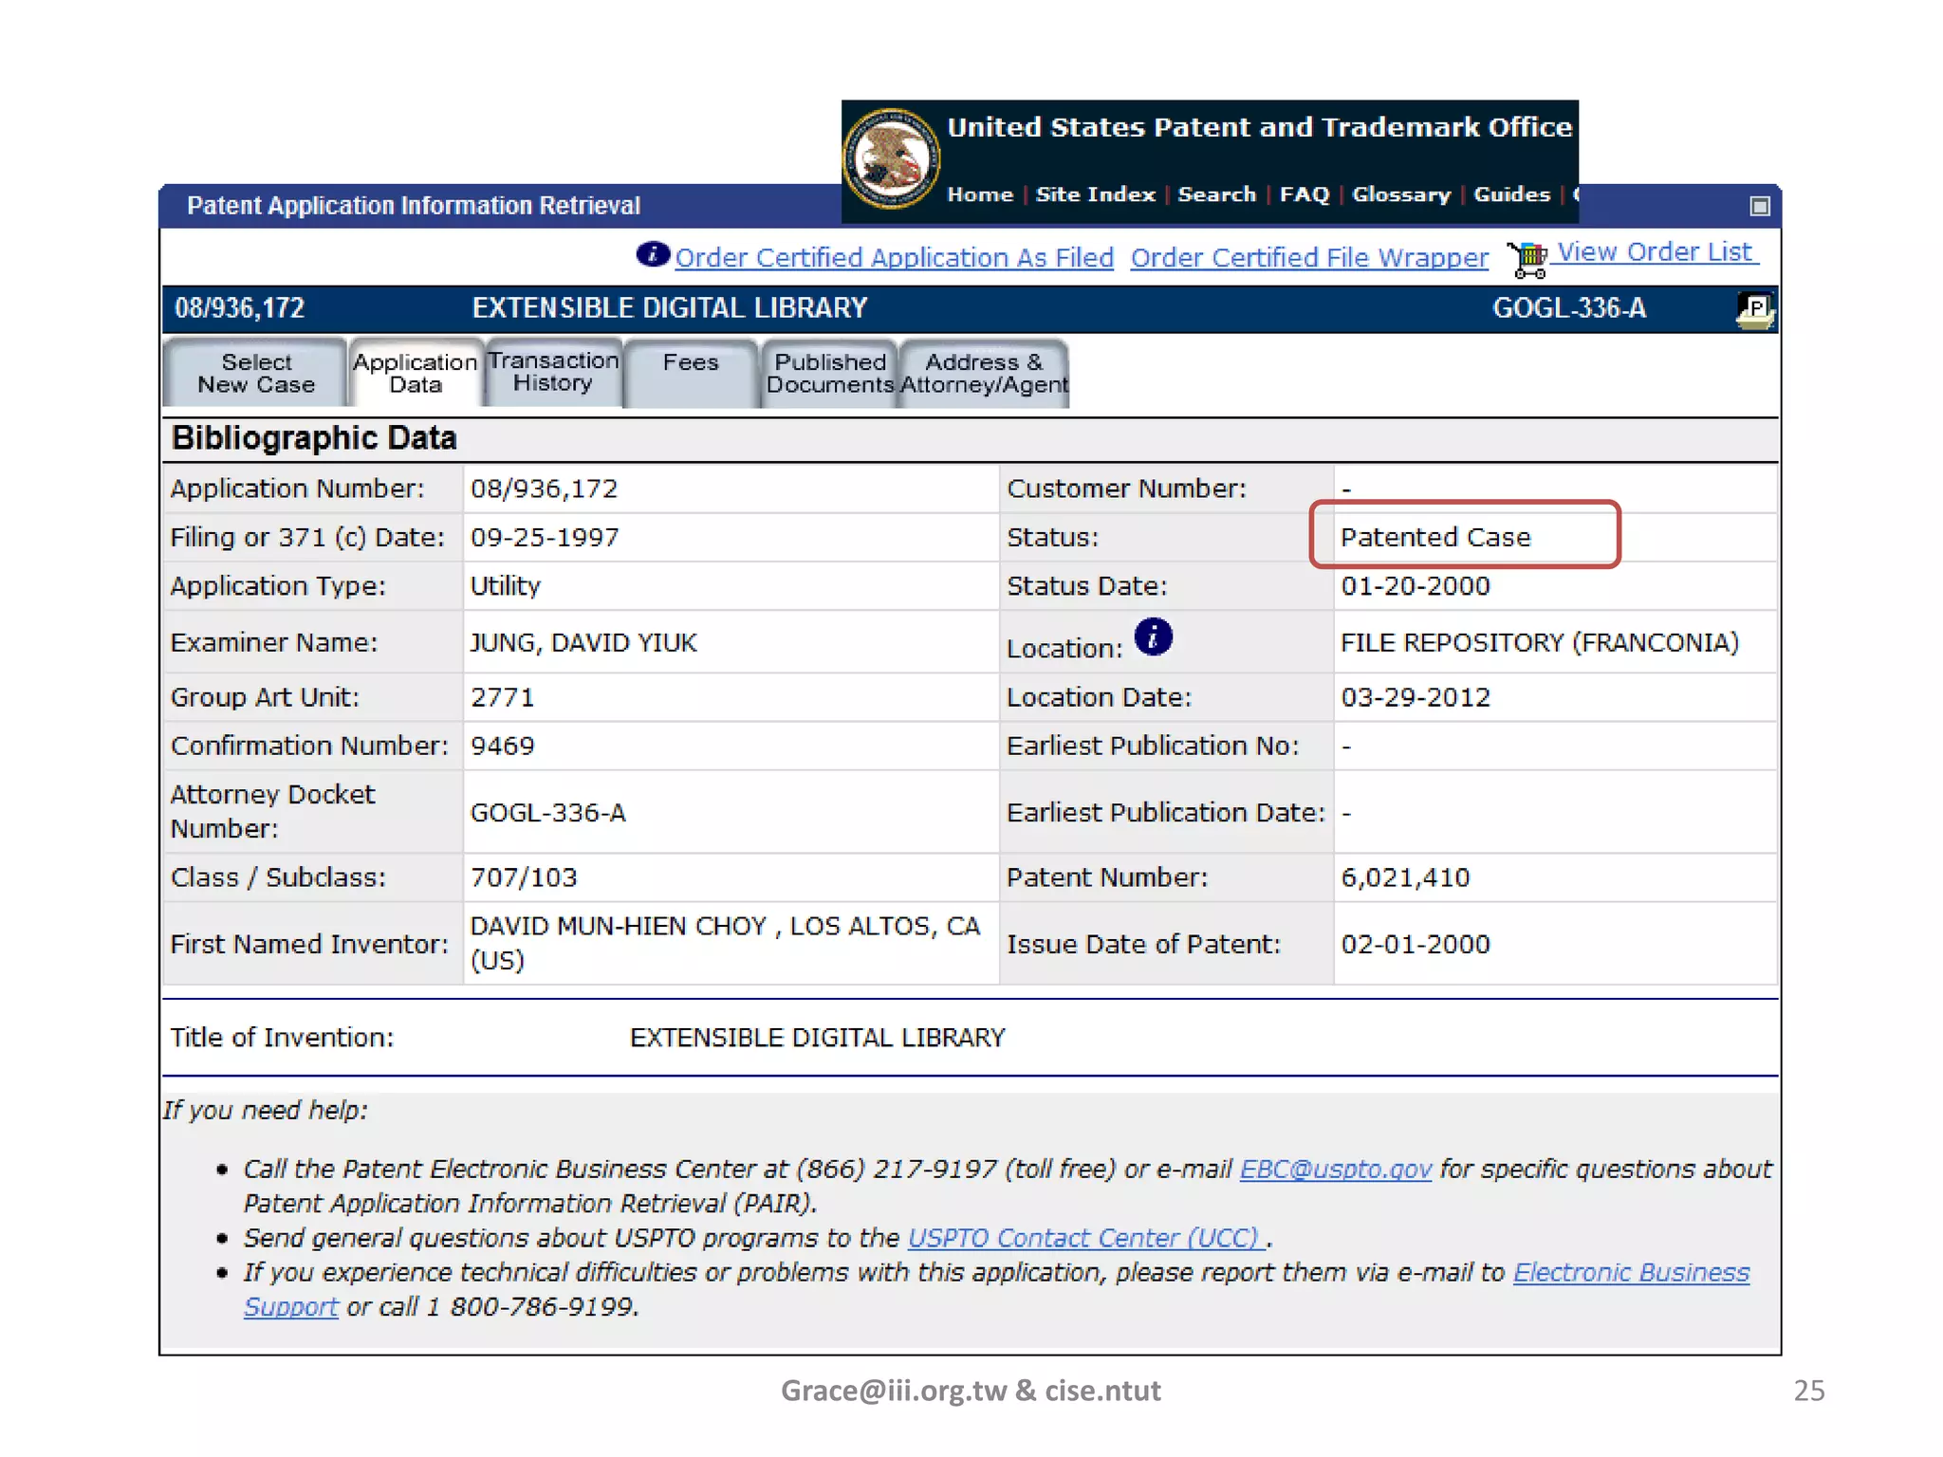Viewport: 1943px width, 1457px height.
Task: Open the Select New Case tab
Action: [x=256, y=374]
